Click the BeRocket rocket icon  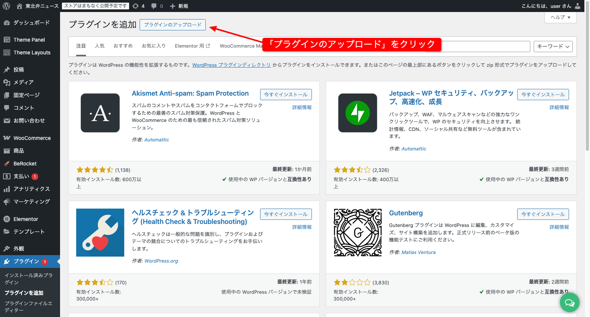pyautogui.click(x=7, y=164)
